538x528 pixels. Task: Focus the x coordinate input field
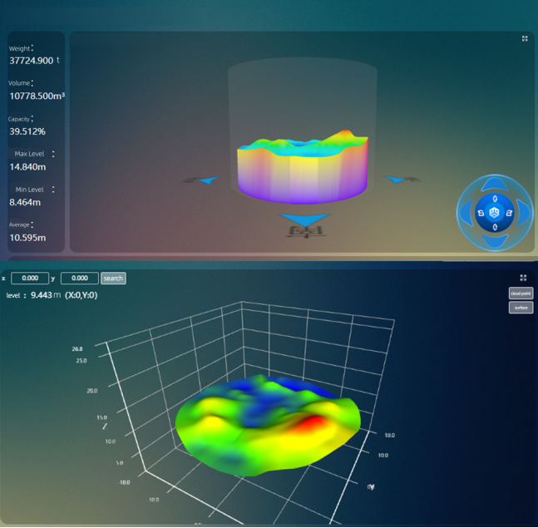click(30, 279)
